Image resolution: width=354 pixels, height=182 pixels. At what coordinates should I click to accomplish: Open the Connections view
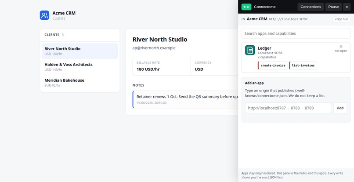pos(311,7)
